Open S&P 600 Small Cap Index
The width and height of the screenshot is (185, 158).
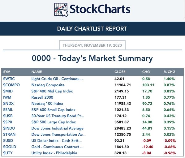pos(53,110)
